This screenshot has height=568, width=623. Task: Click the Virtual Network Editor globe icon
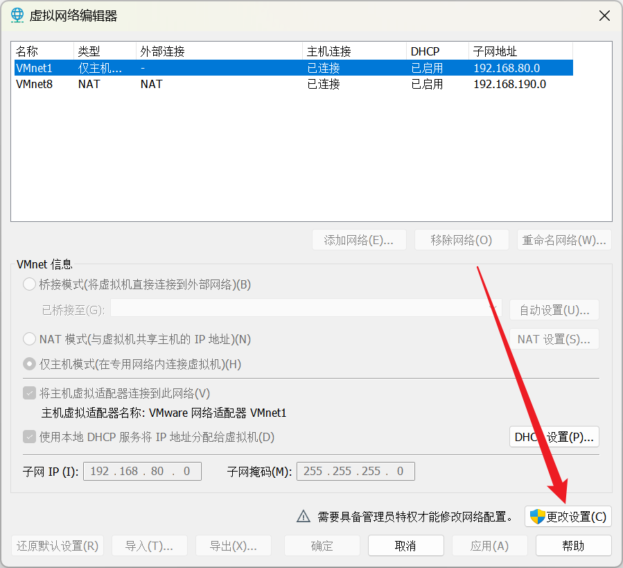click(17, 15)
